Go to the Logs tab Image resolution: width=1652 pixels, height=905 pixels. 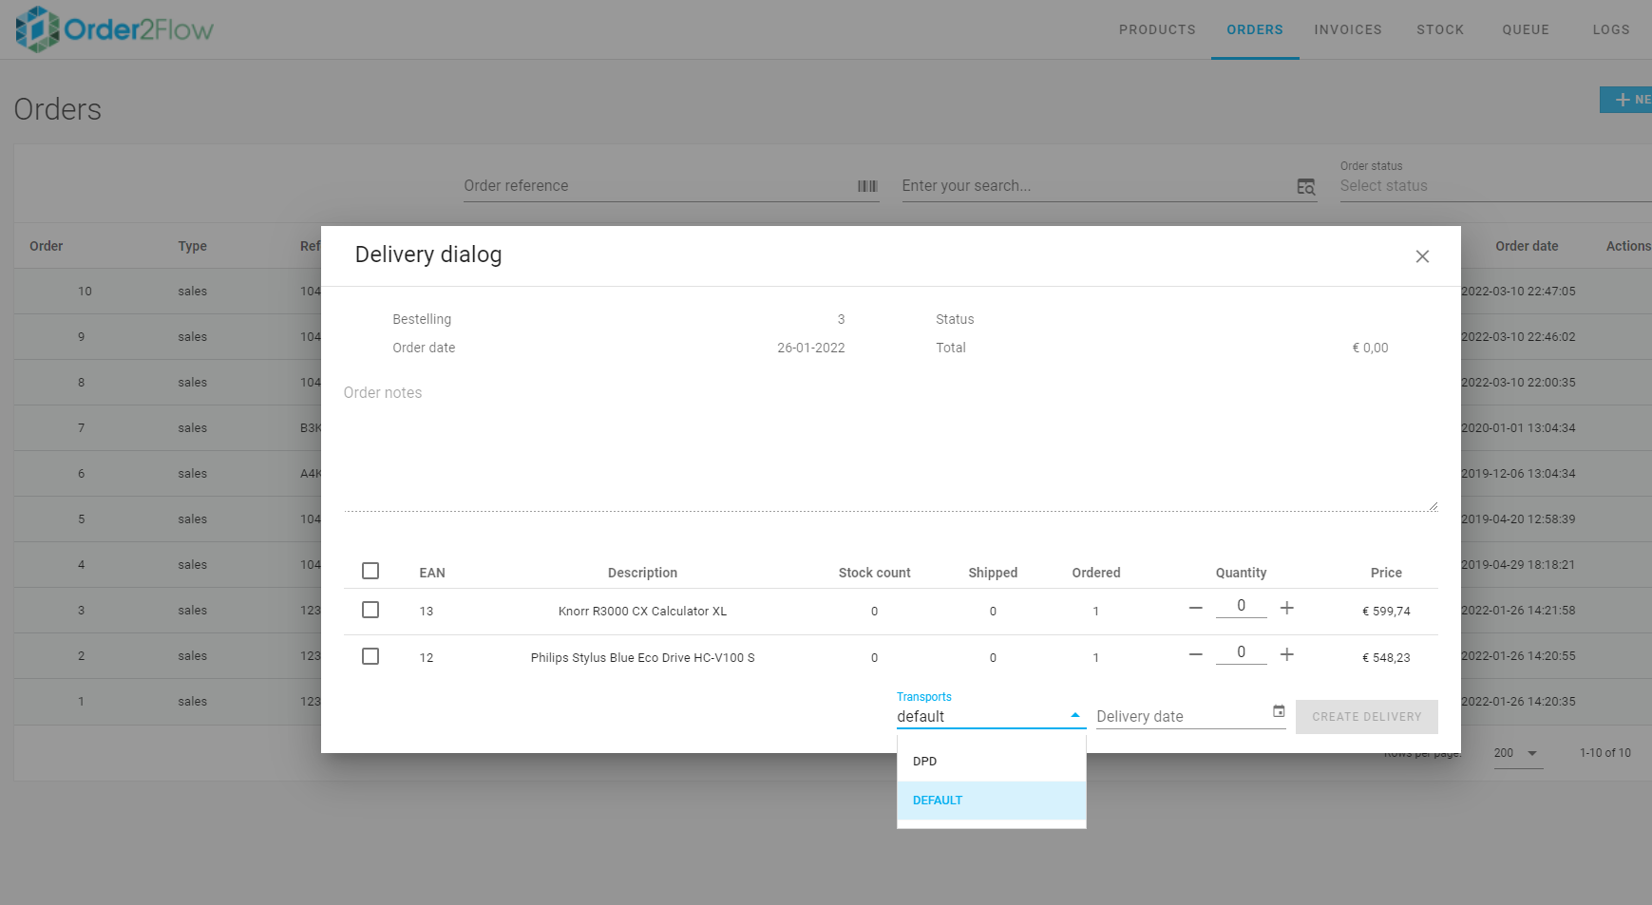pos(1611,29)
